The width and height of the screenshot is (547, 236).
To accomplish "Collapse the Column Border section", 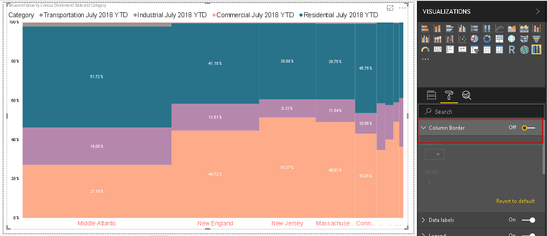I will pyautogui.click(x=424, y=128).
